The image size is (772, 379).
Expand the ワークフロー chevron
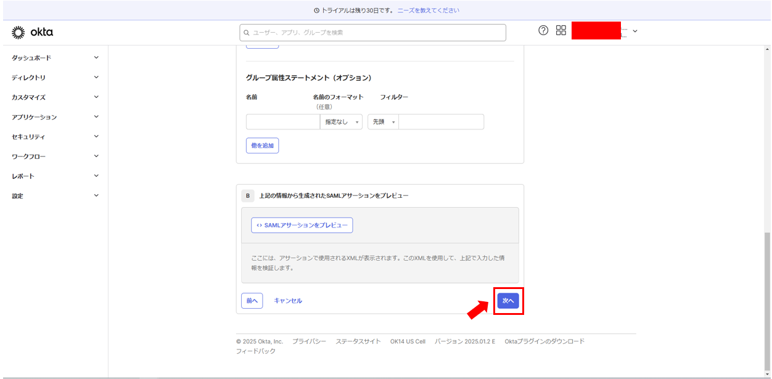[96, 156]
